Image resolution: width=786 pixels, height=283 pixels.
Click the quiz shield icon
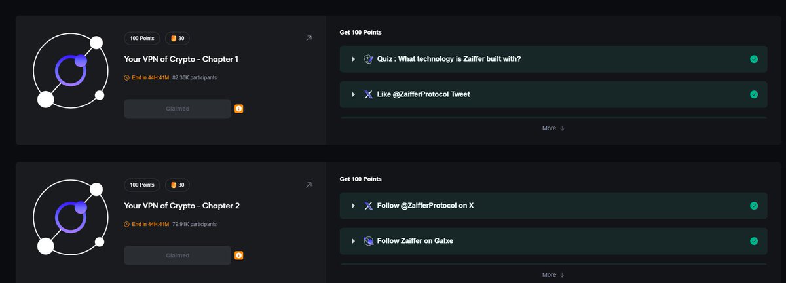click(x=368, y=59)
